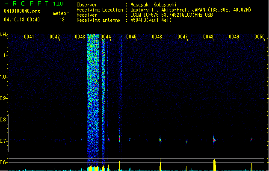Click the ICOM IC-575 receiver text

[171, 15]
